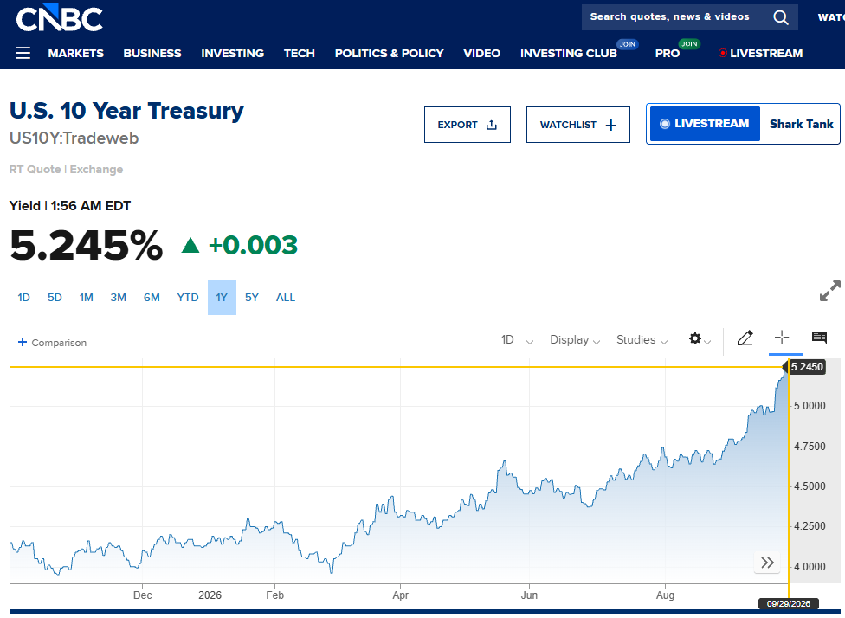Select the 3M time range
Image resolution: width=845 pixels, height=618 pixels.
pyautogui.click(x=118, y=298)
